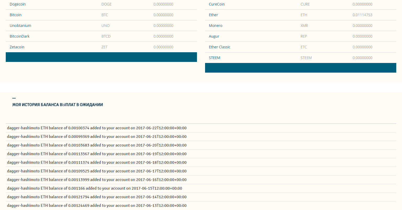402x210 pixels.
Task: Open the Bitcoin coin link
Action: [x=15, y=15]
